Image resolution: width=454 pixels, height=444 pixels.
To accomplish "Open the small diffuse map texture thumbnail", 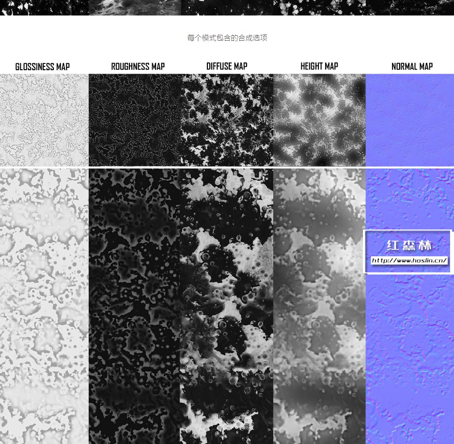I will (227, 120).
